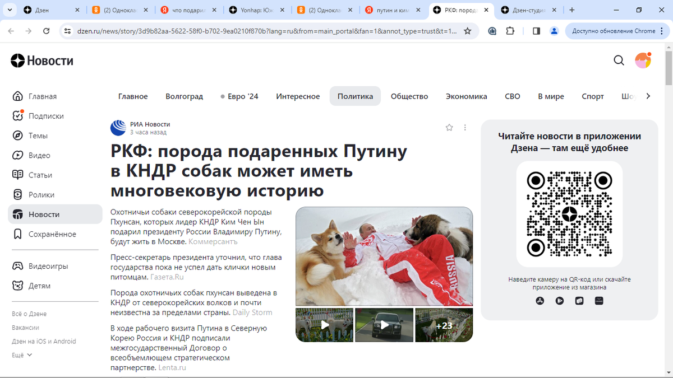Play the car video thumbnail
The width and height of the screenshot is (673, 378).
384,325
